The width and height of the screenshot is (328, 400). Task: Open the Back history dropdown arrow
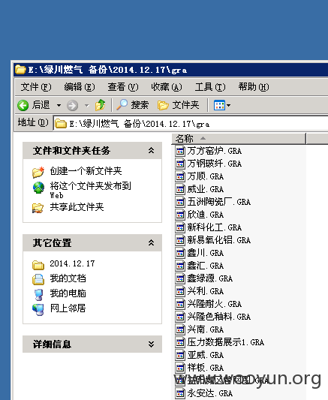tap(59, 105)
